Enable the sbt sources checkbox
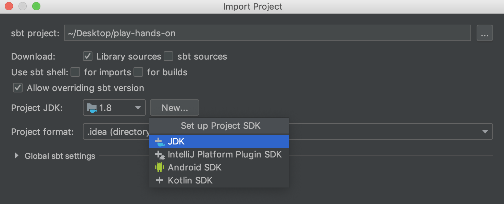Screen dimensions: 504x204 tap(168, 56)
